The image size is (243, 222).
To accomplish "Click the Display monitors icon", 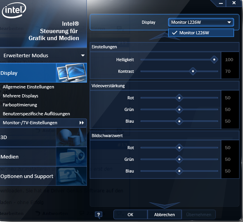I will click(x=71, y=73).
